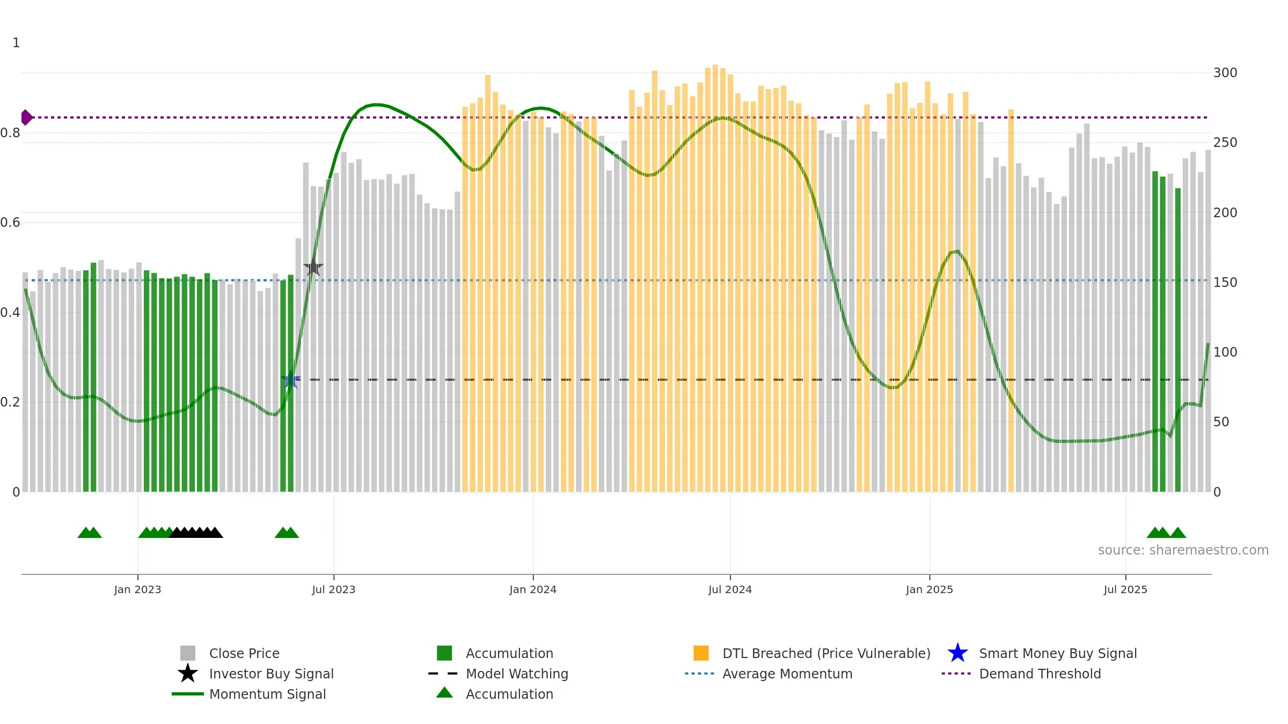Click the Jan 2025 axis label
Screen dimensions: 1288x724
coord(930,590)
